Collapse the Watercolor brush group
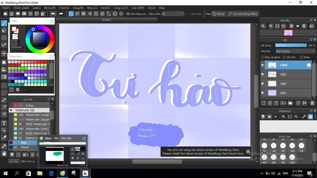Viewport: 317px width, 178px height. tap(11, 110)
